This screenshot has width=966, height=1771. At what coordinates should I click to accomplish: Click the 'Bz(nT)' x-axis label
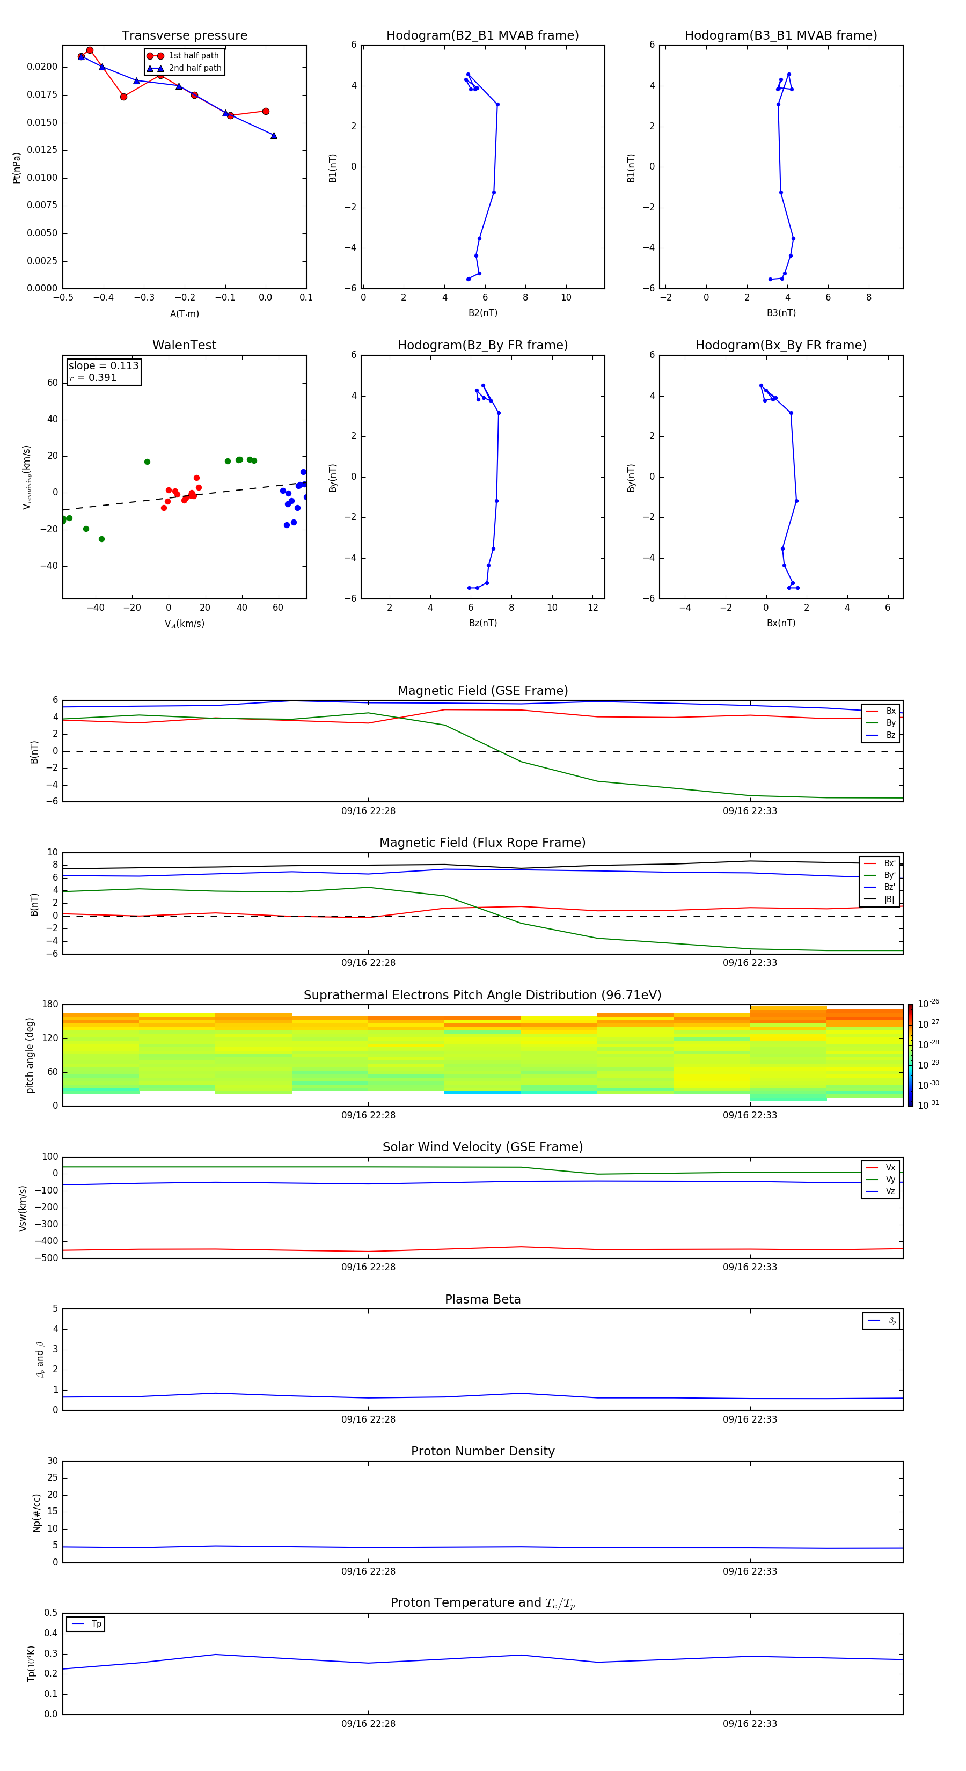482,624
